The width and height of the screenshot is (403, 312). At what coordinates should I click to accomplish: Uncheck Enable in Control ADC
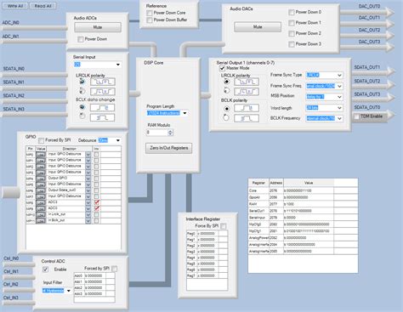click(x=45, y=269)
